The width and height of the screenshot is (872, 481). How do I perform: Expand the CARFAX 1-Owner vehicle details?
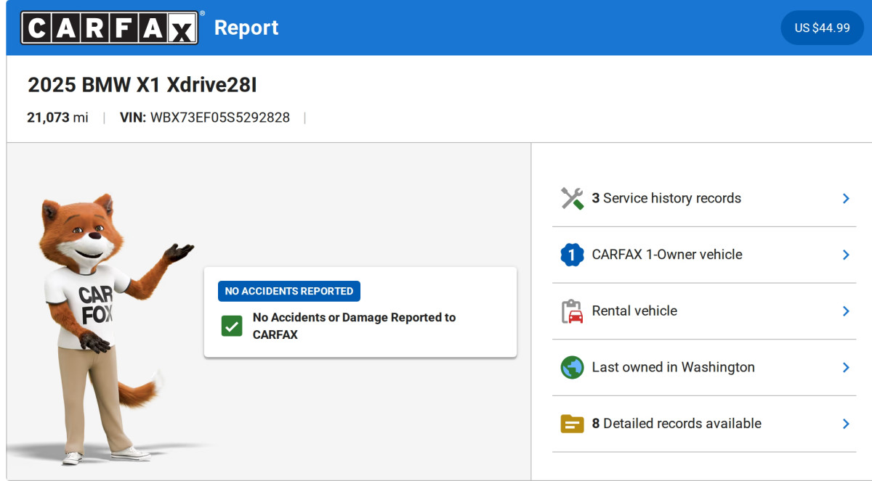[845, 255]
